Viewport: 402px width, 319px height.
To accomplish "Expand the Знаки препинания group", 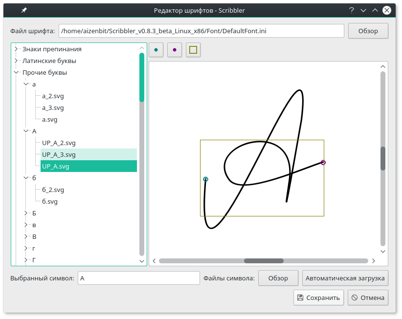I will tap(16, 49).
